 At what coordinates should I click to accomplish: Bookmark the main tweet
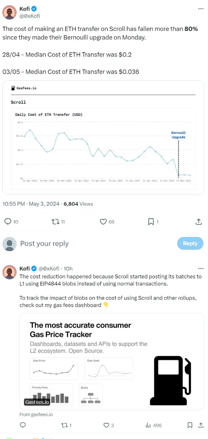(151, 222)
